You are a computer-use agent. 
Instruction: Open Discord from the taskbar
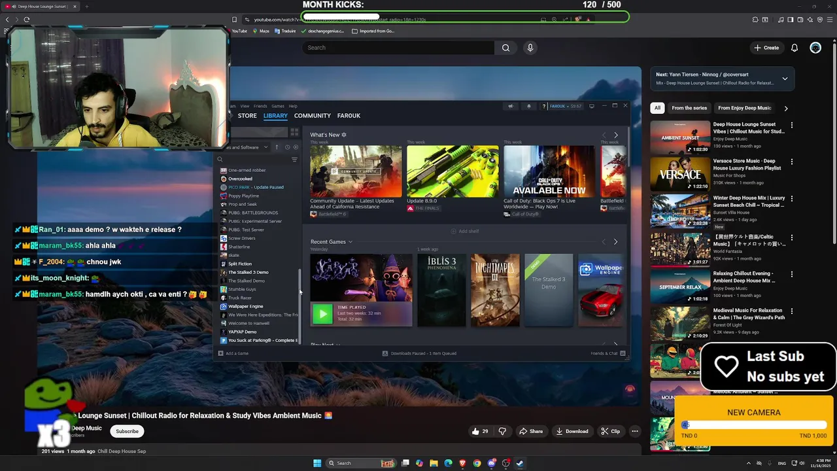coord(491,463)
